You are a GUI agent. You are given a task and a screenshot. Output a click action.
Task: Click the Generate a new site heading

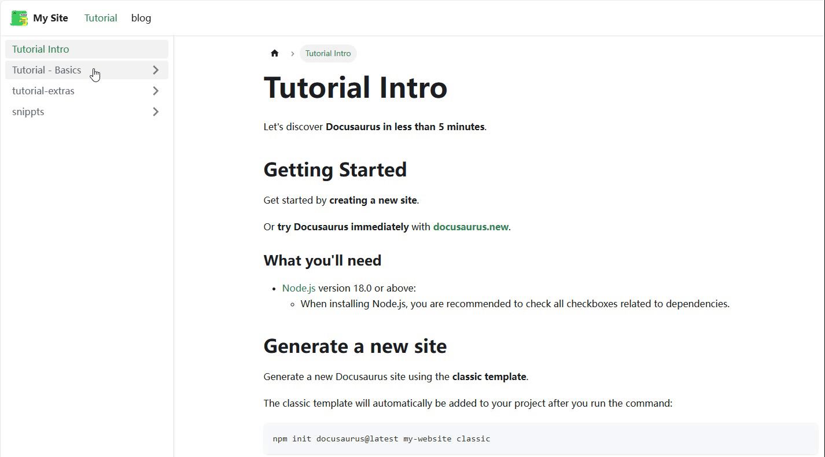tap(355, 346)
